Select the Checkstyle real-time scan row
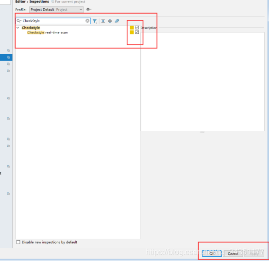 click(78, 32)
